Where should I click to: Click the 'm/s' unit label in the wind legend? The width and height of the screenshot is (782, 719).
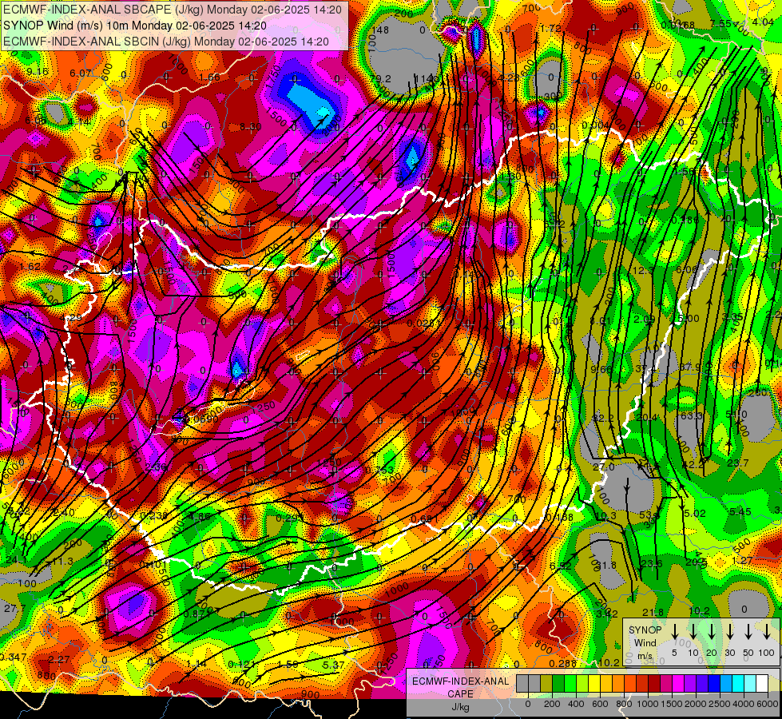645,655
